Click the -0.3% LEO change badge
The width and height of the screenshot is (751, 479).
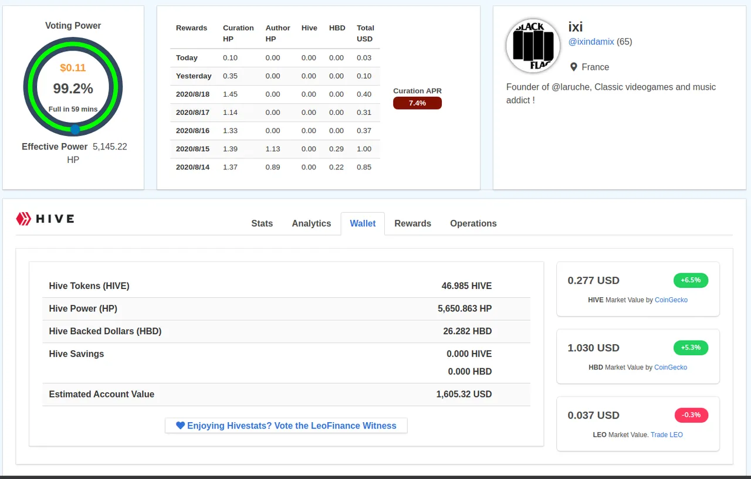coord(691,415)
